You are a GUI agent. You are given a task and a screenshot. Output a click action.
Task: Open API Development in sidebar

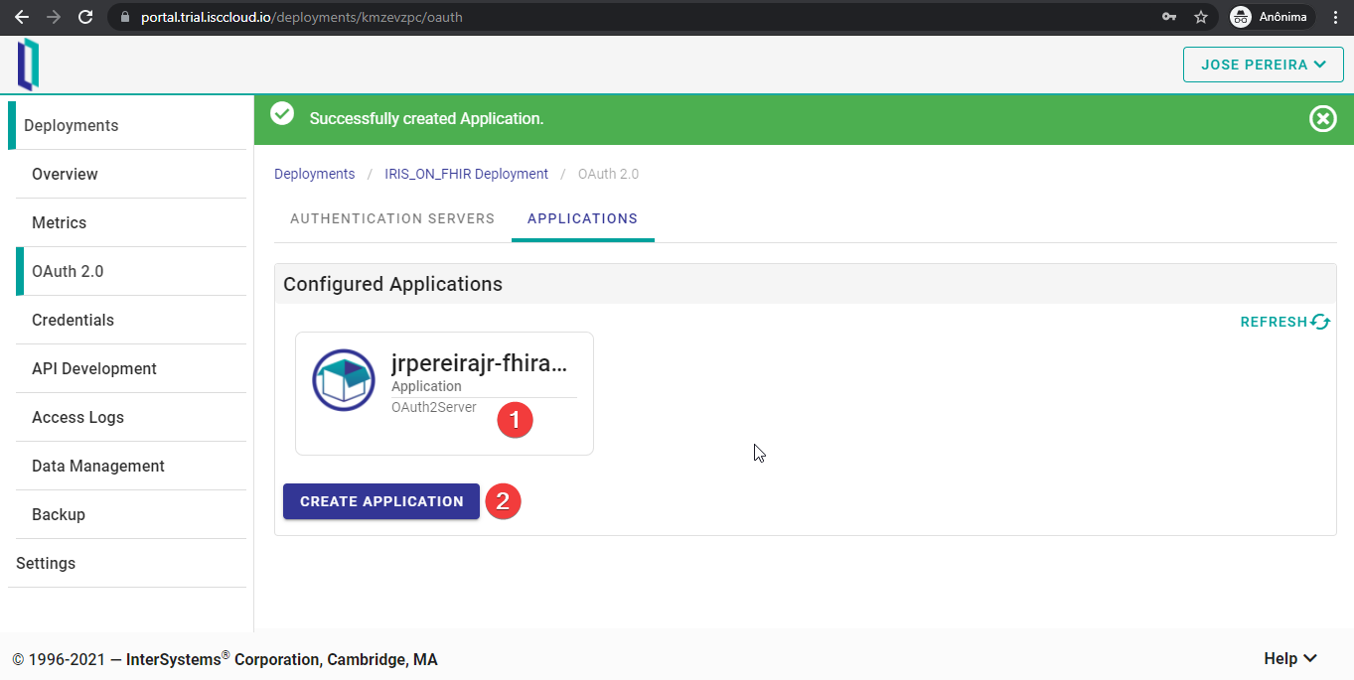[x=131, y=368]
